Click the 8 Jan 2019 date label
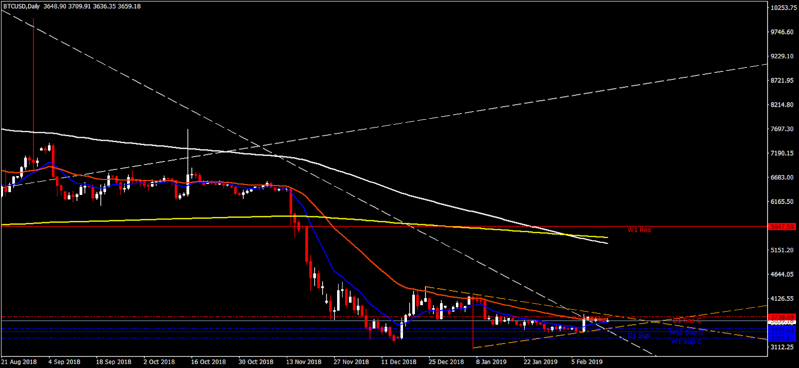799x368 pixels. 491,362
